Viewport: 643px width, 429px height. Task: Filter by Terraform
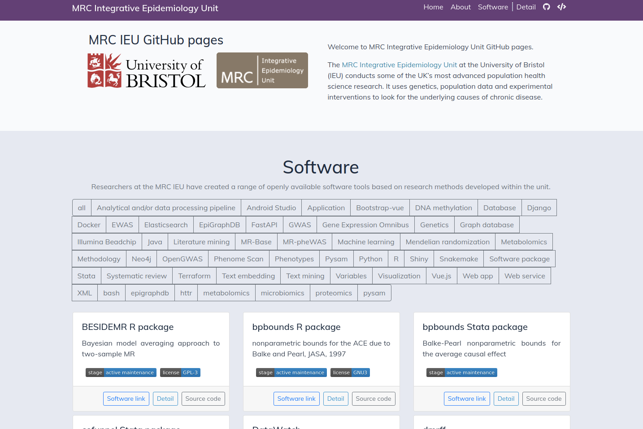click(x=194, y=276)
